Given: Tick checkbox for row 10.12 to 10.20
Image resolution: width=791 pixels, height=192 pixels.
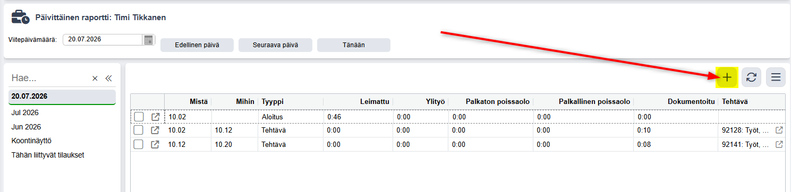Looking at the screenshot, I should pyautogui.click(x=139, y=144).
